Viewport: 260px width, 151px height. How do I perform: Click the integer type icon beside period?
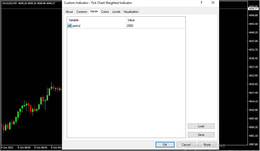70,26
